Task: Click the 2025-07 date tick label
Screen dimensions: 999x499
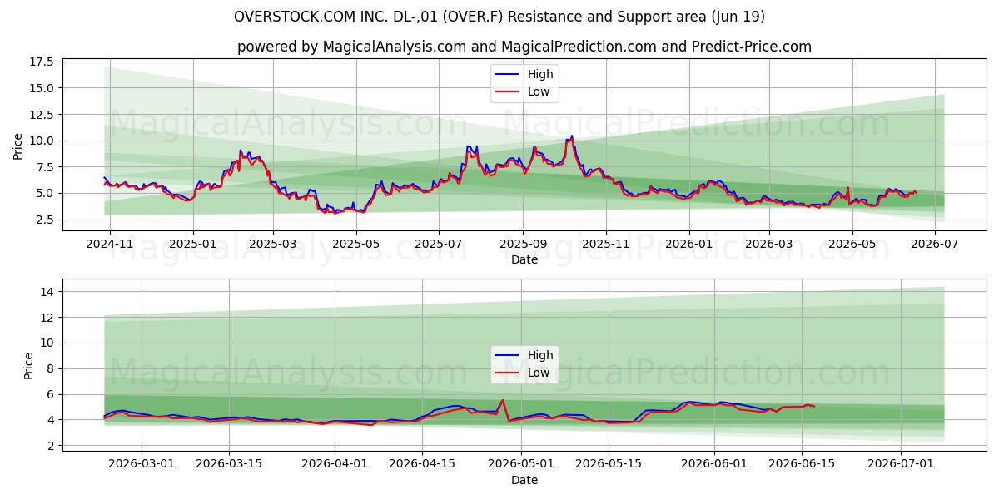Action: point(439,244)
